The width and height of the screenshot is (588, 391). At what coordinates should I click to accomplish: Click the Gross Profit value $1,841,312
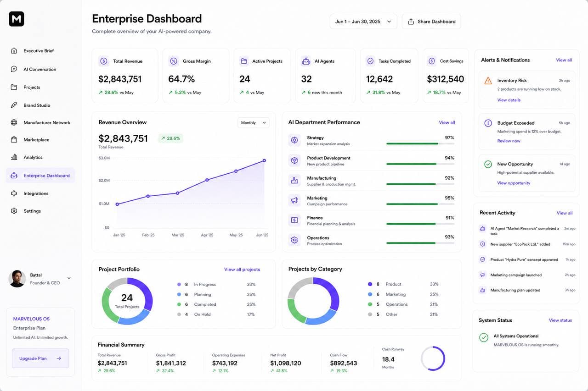[171, 363]
